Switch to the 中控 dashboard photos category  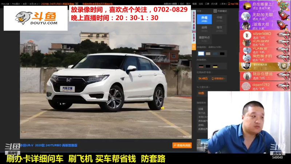point(219,19)
